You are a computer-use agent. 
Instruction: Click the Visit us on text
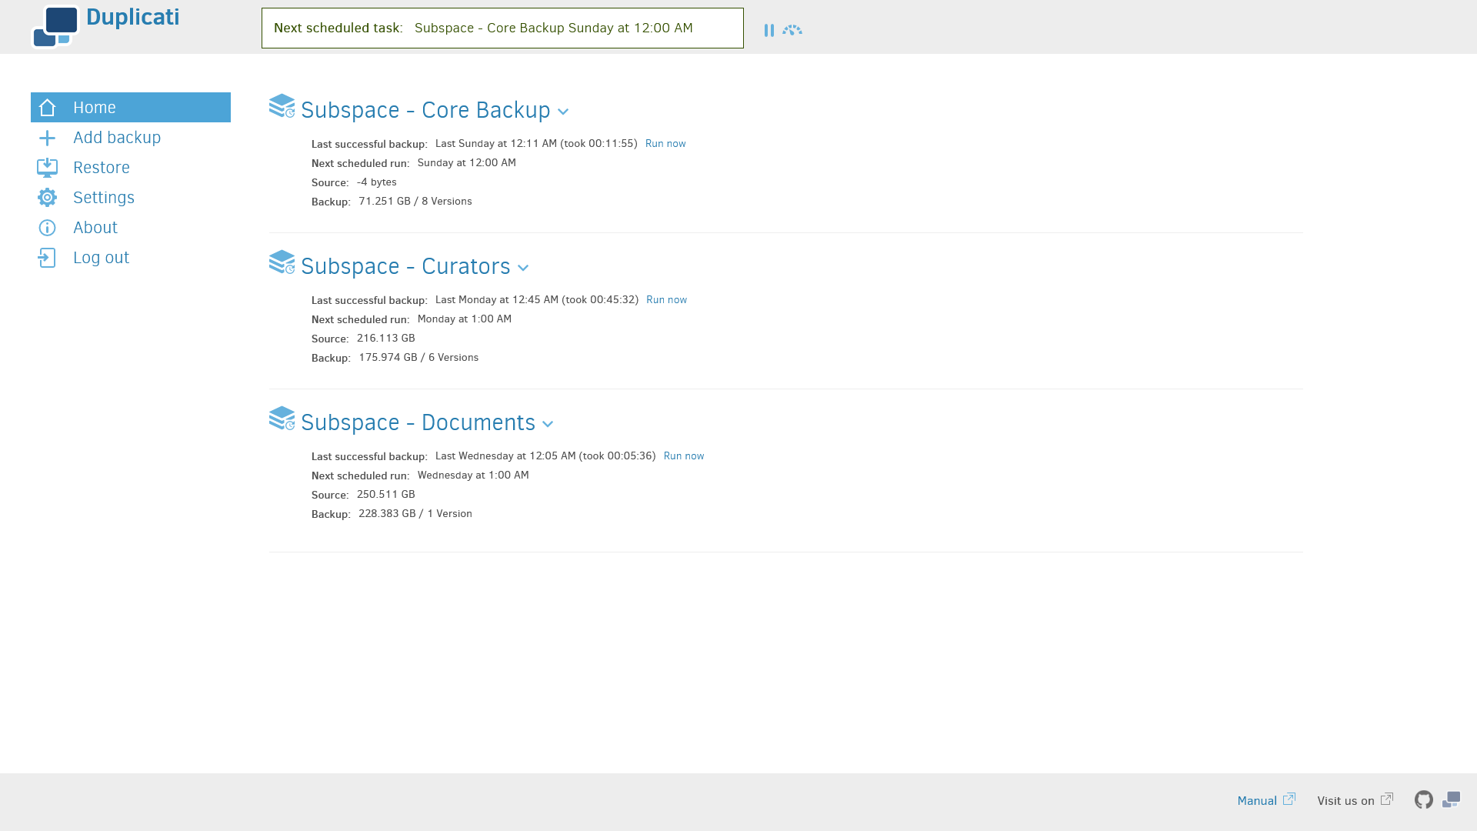click(1345, 801)
